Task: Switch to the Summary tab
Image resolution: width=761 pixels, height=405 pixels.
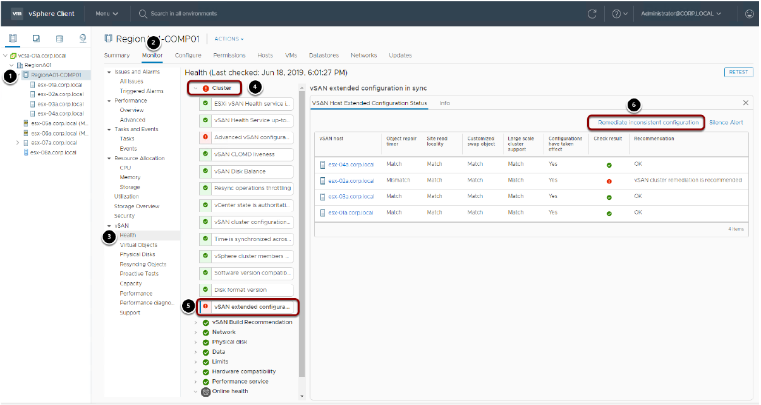Action: tap(117, 56)
